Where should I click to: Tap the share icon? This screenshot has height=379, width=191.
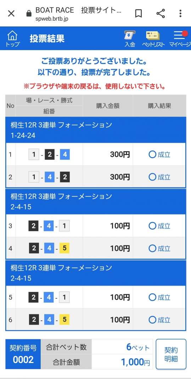point(161,14)
